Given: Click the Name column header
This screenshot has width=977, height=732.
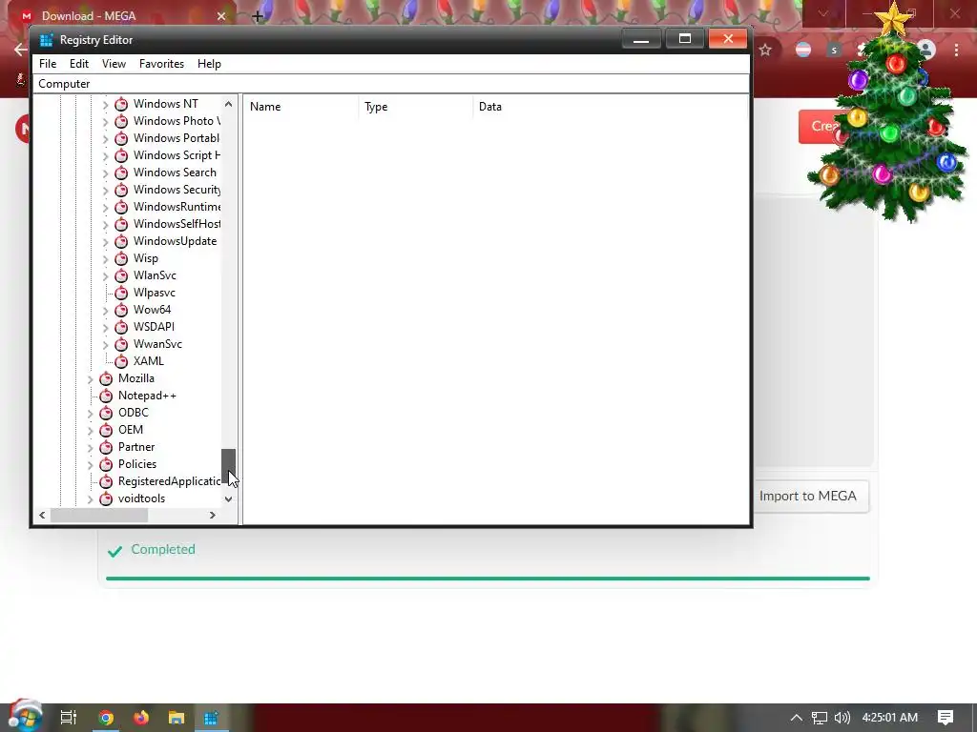Looking at the screenshot, I should pos(301,107).
